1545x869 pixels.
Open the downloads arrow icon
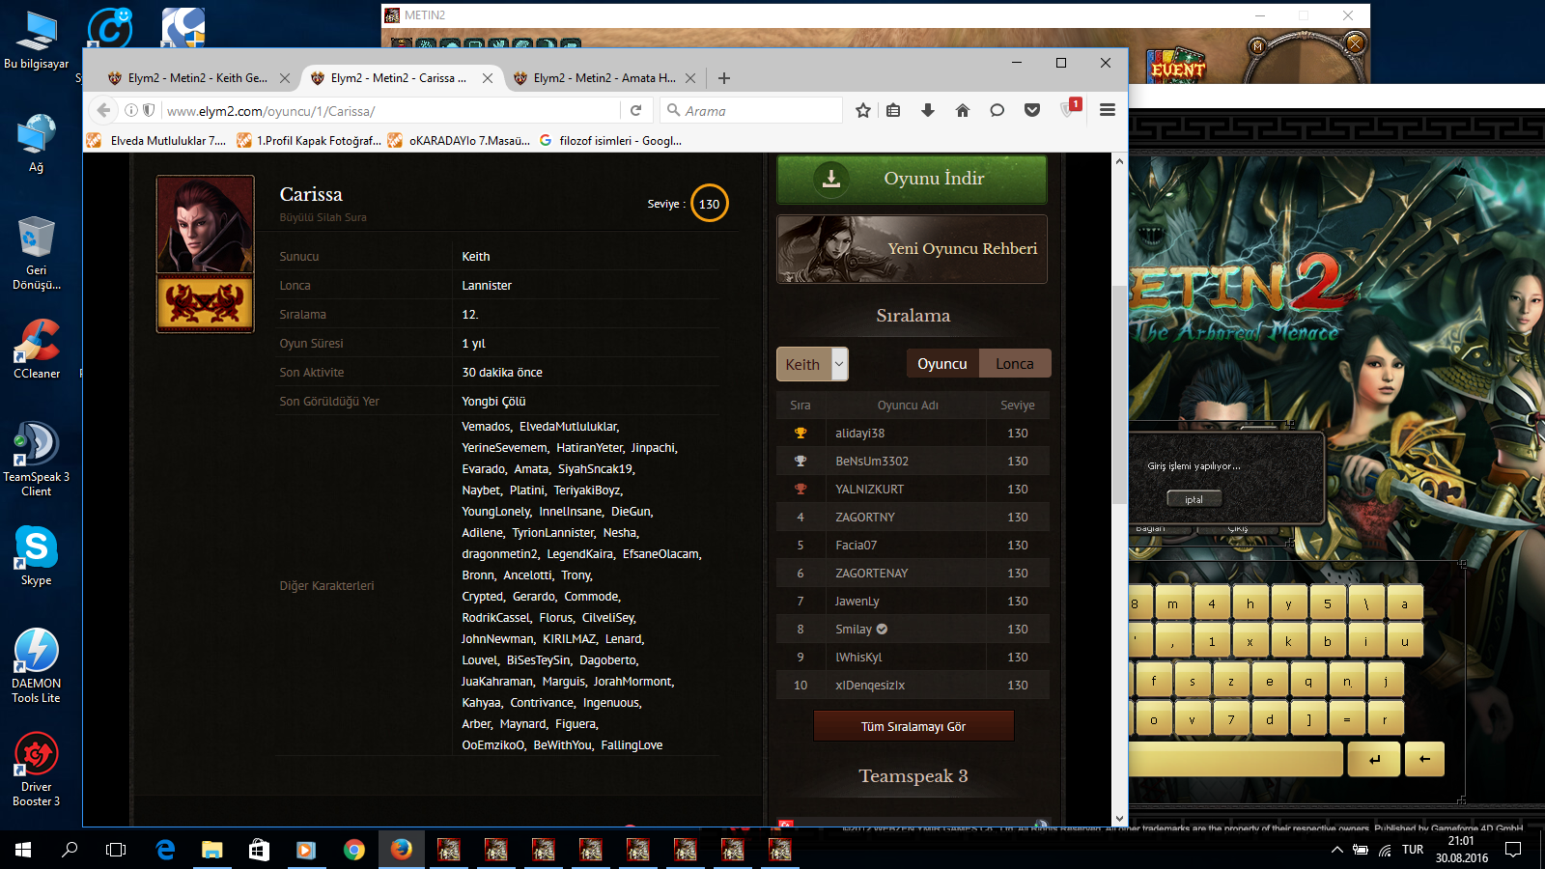(928, 111)
